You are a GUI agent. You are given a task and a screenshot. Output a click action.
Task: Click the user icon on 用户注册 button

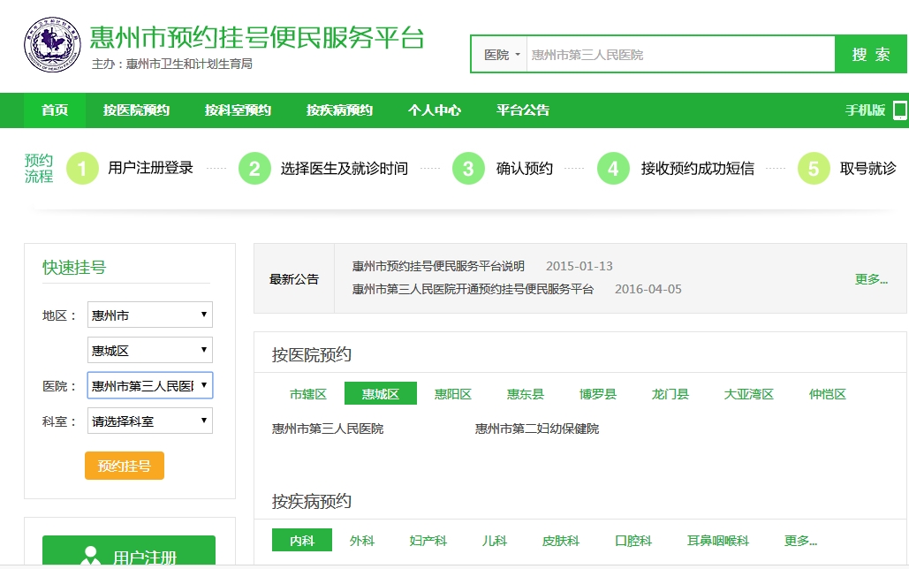click(89, 557)
